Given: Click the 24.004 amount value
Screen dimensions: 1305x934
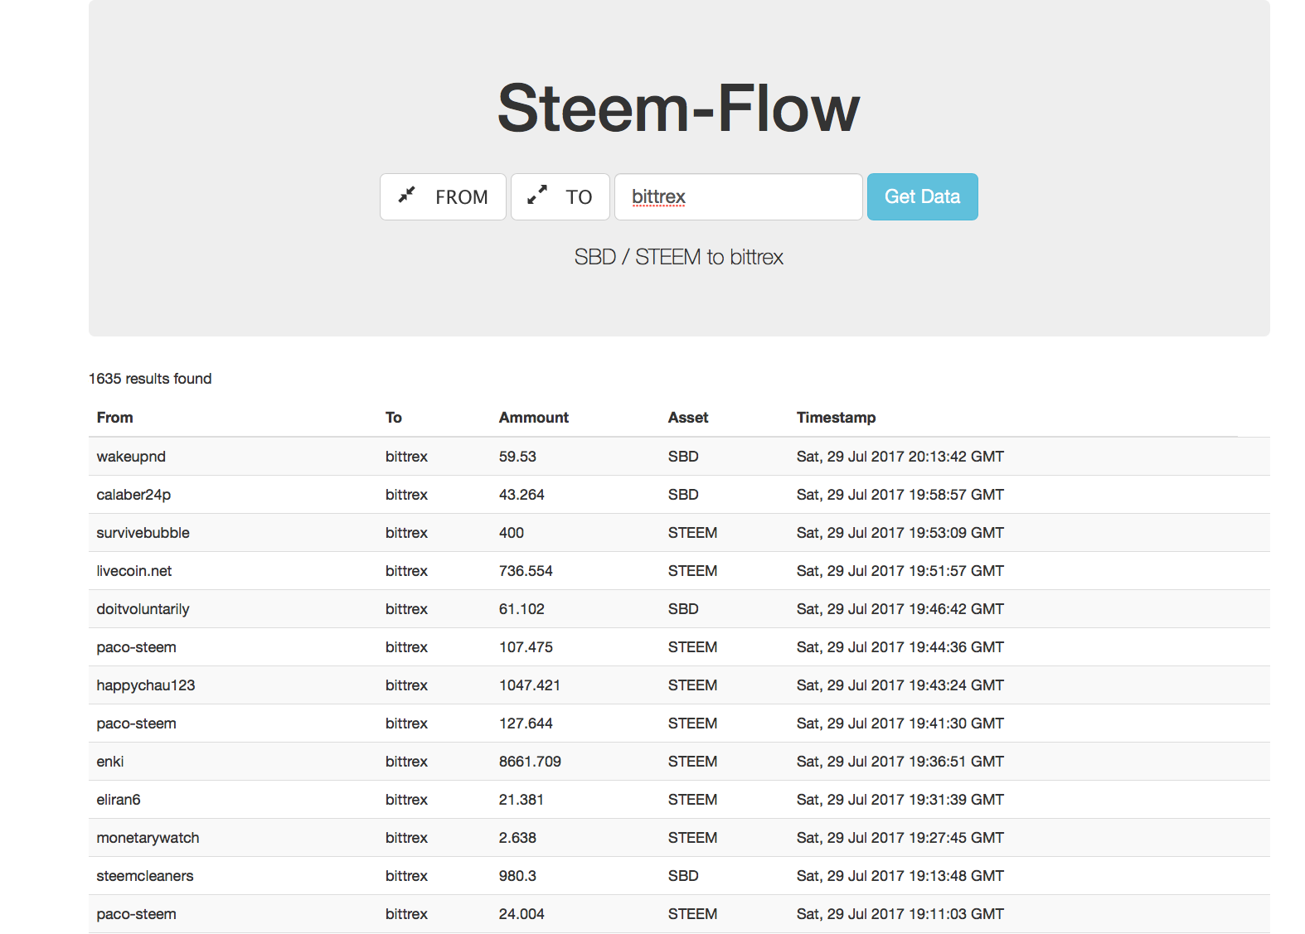Looking at the screenshot, I should coord(522,914).
